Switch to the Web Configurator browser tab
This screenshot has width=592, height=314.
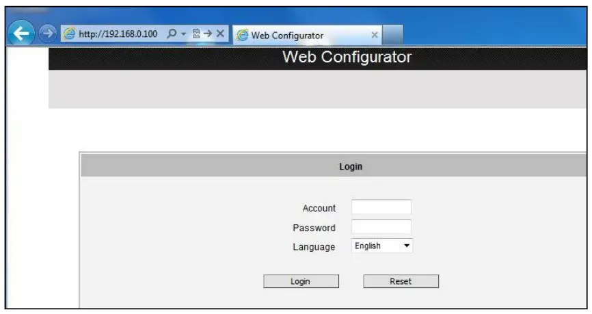point(308,35)
